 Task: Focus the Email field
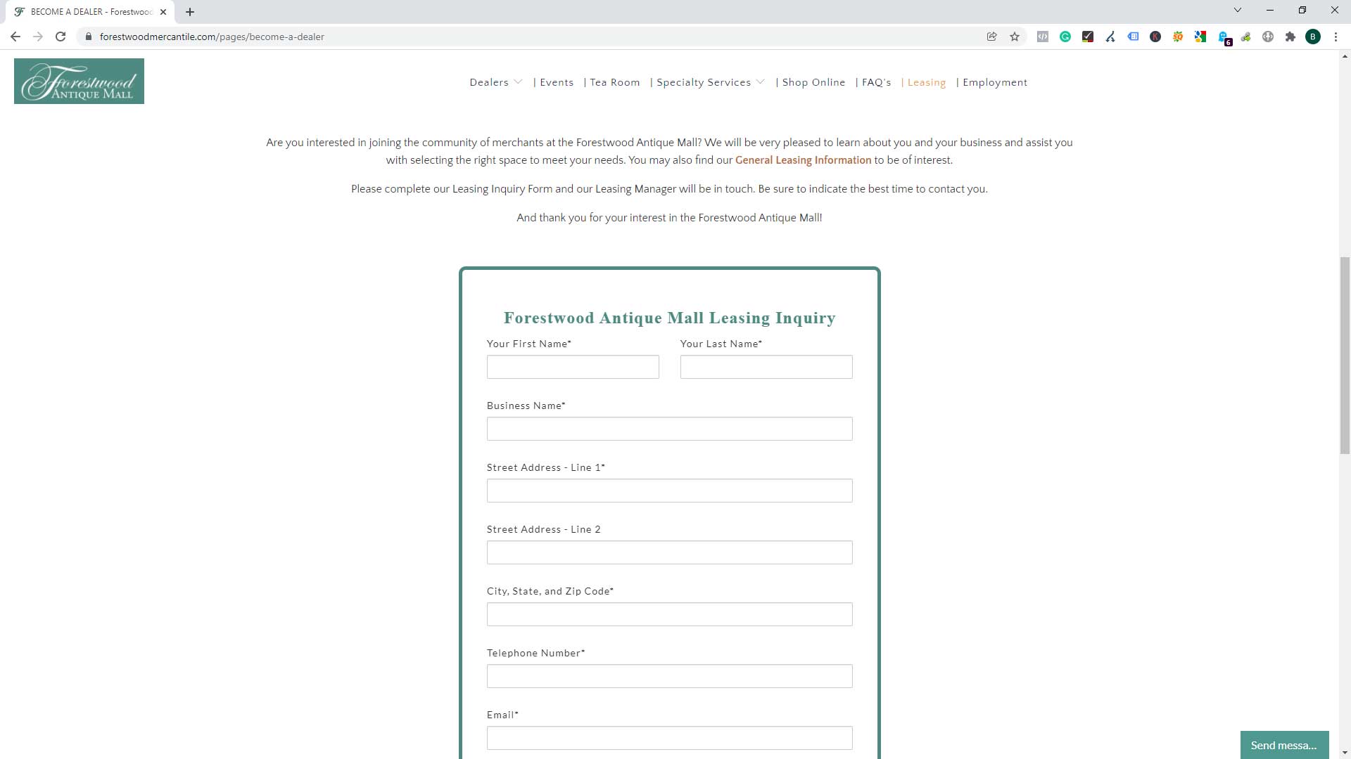(x=669, y=738)
